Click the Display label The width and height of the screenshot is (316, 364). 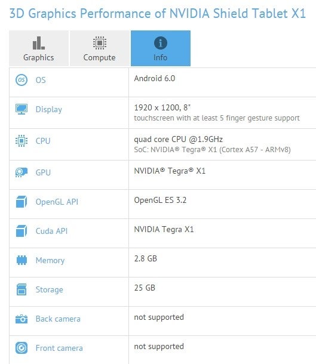click(x=49, y=110)
